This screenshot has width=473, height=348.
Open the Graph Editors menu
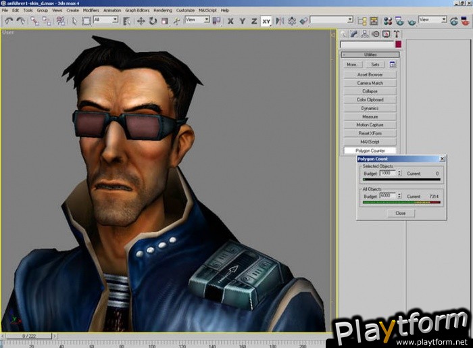(137, 10)
